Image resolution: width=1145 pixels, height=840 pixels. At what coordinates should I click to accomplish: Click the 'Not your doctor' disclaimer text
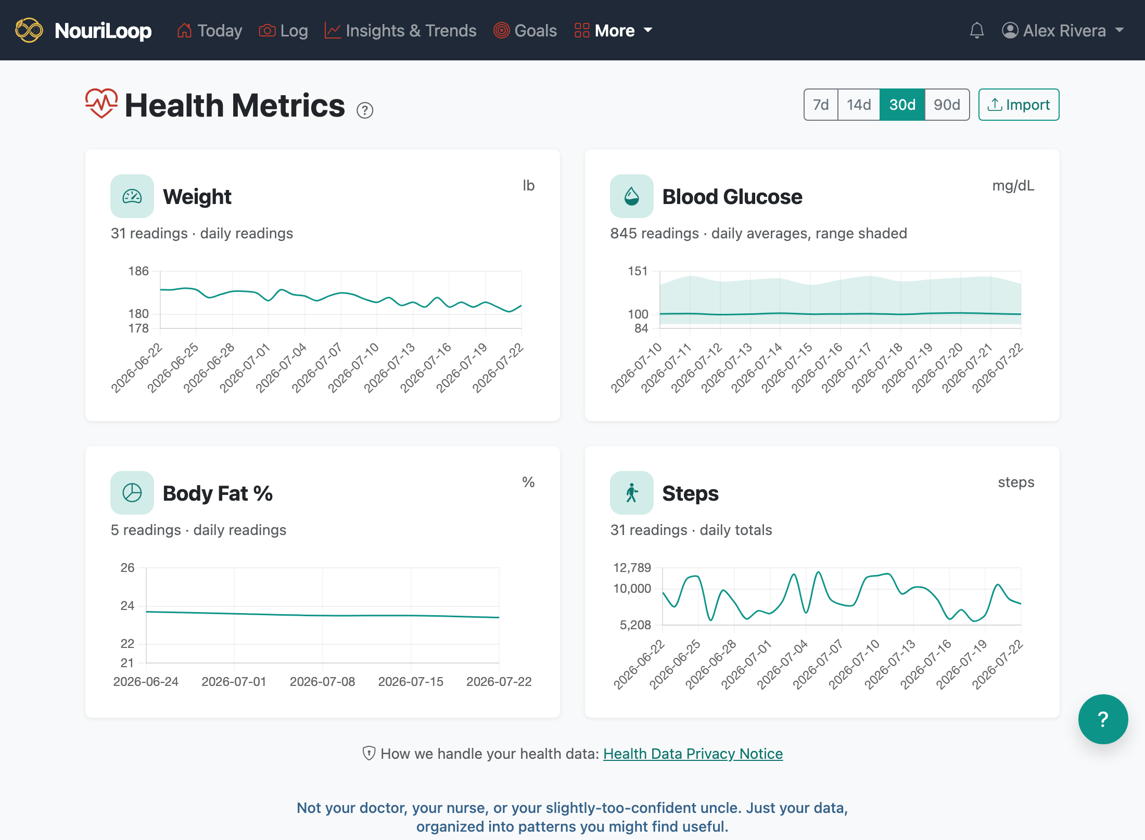click(x=572, y=817)
